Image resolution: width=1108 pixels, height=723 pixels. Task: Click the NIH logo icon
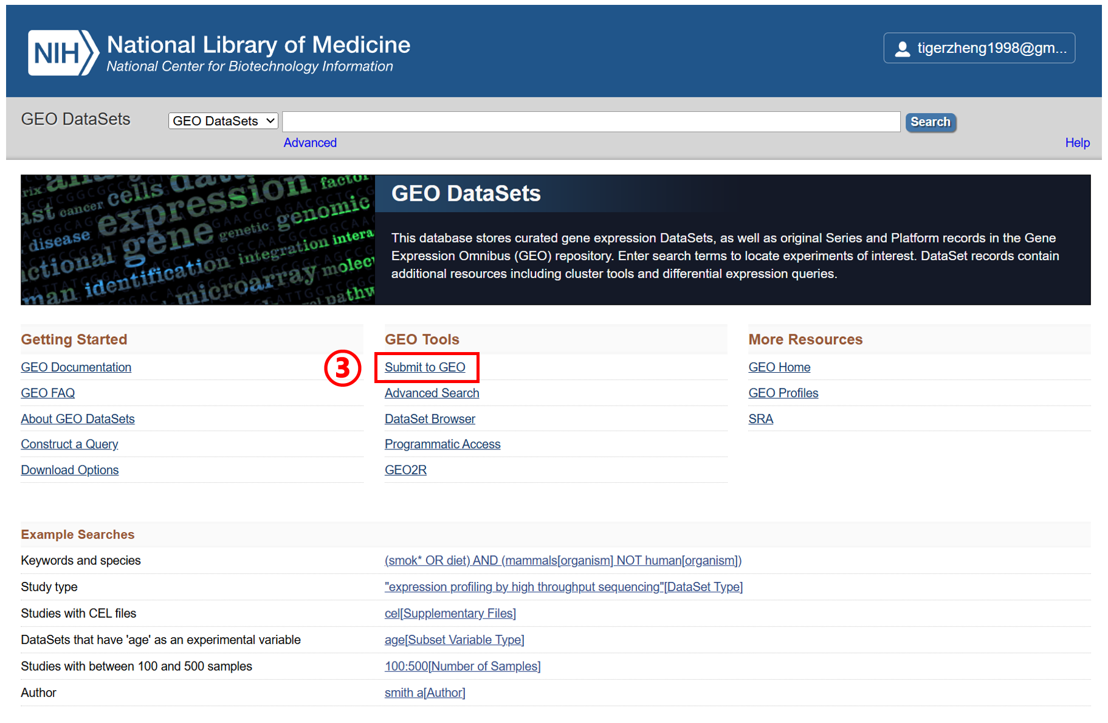pyautogui.click(x=63, y=53)
